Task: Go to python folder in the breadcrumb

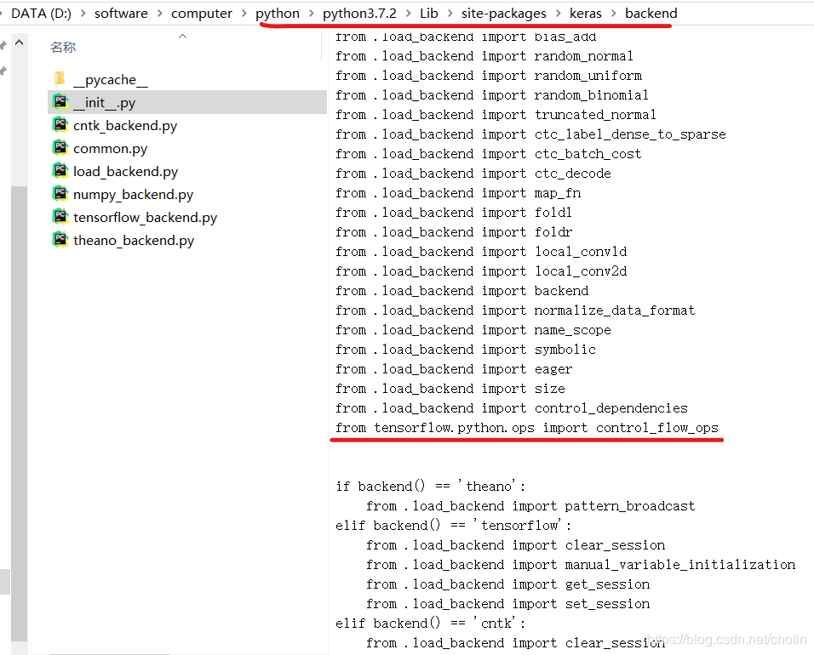Action: pyautogui.click(x=278, y=14)
